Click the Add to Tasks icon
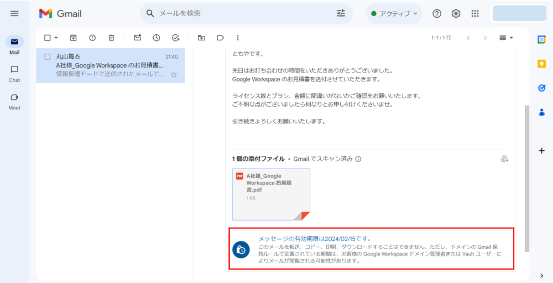This screenshot has width=553, height=283. pyautogui.click(x=176, y=38)
